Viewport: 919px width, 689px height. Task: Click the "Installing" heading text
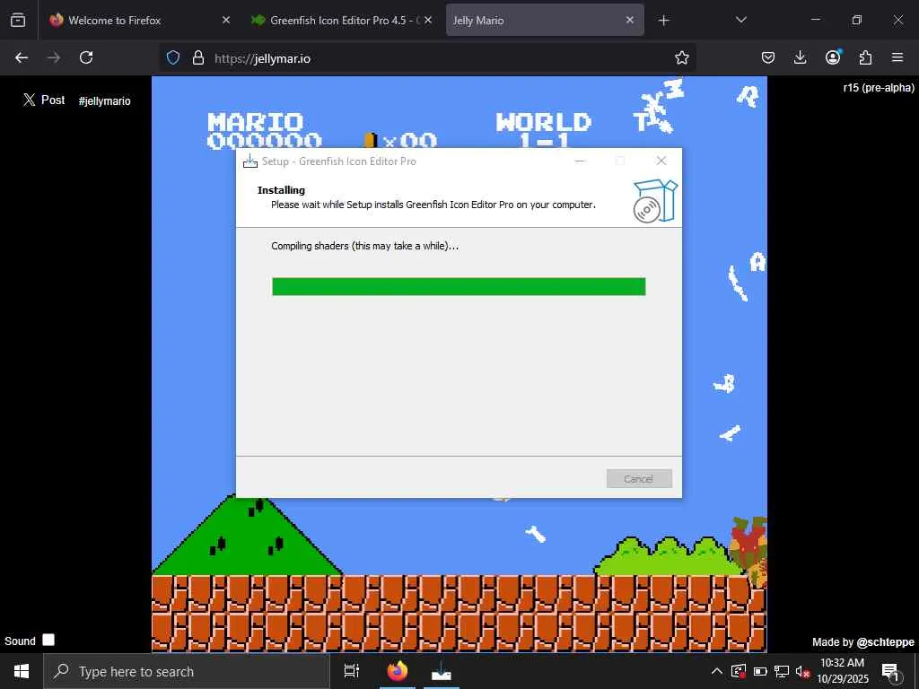pos(281,190)
